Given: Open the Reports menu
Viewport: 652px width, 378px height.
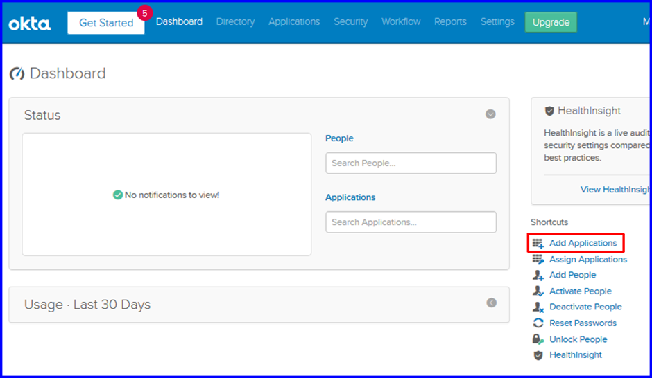Looking at the screenshot, I should (x=450, y=21).
